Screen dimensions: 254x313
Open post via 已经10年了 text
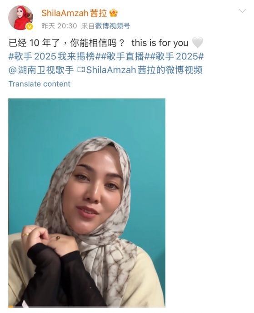click(x=66, y=43)
